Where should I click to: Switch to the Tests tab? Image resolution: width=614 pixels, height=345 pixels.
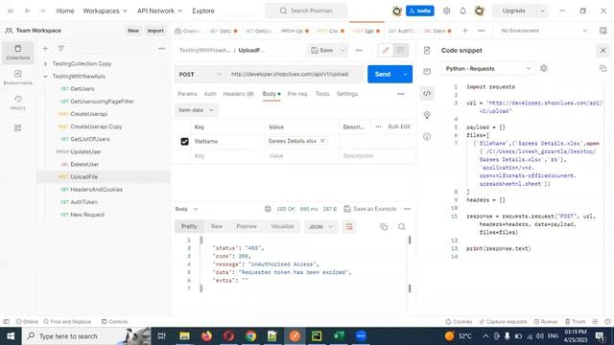coord(322,94)
